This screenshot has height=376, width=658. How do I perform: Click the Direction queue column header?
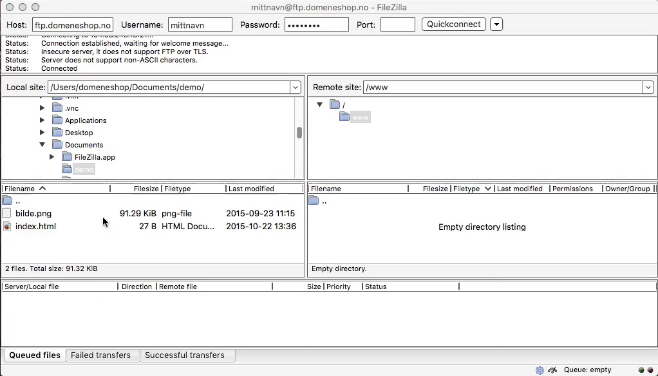pyautogui.click(x=137, y=287)
